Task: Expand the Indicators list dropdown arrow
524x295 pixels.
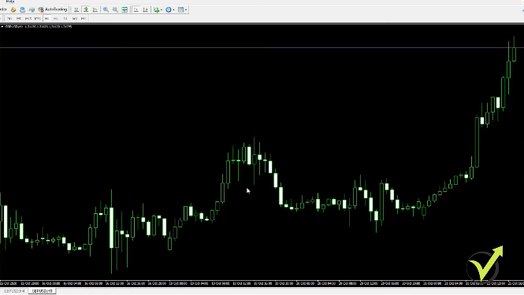Action: 162,9
